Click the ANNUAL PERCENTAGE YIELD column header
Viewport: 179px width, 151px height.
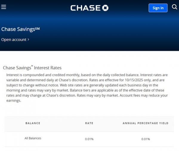click(146, 123)
